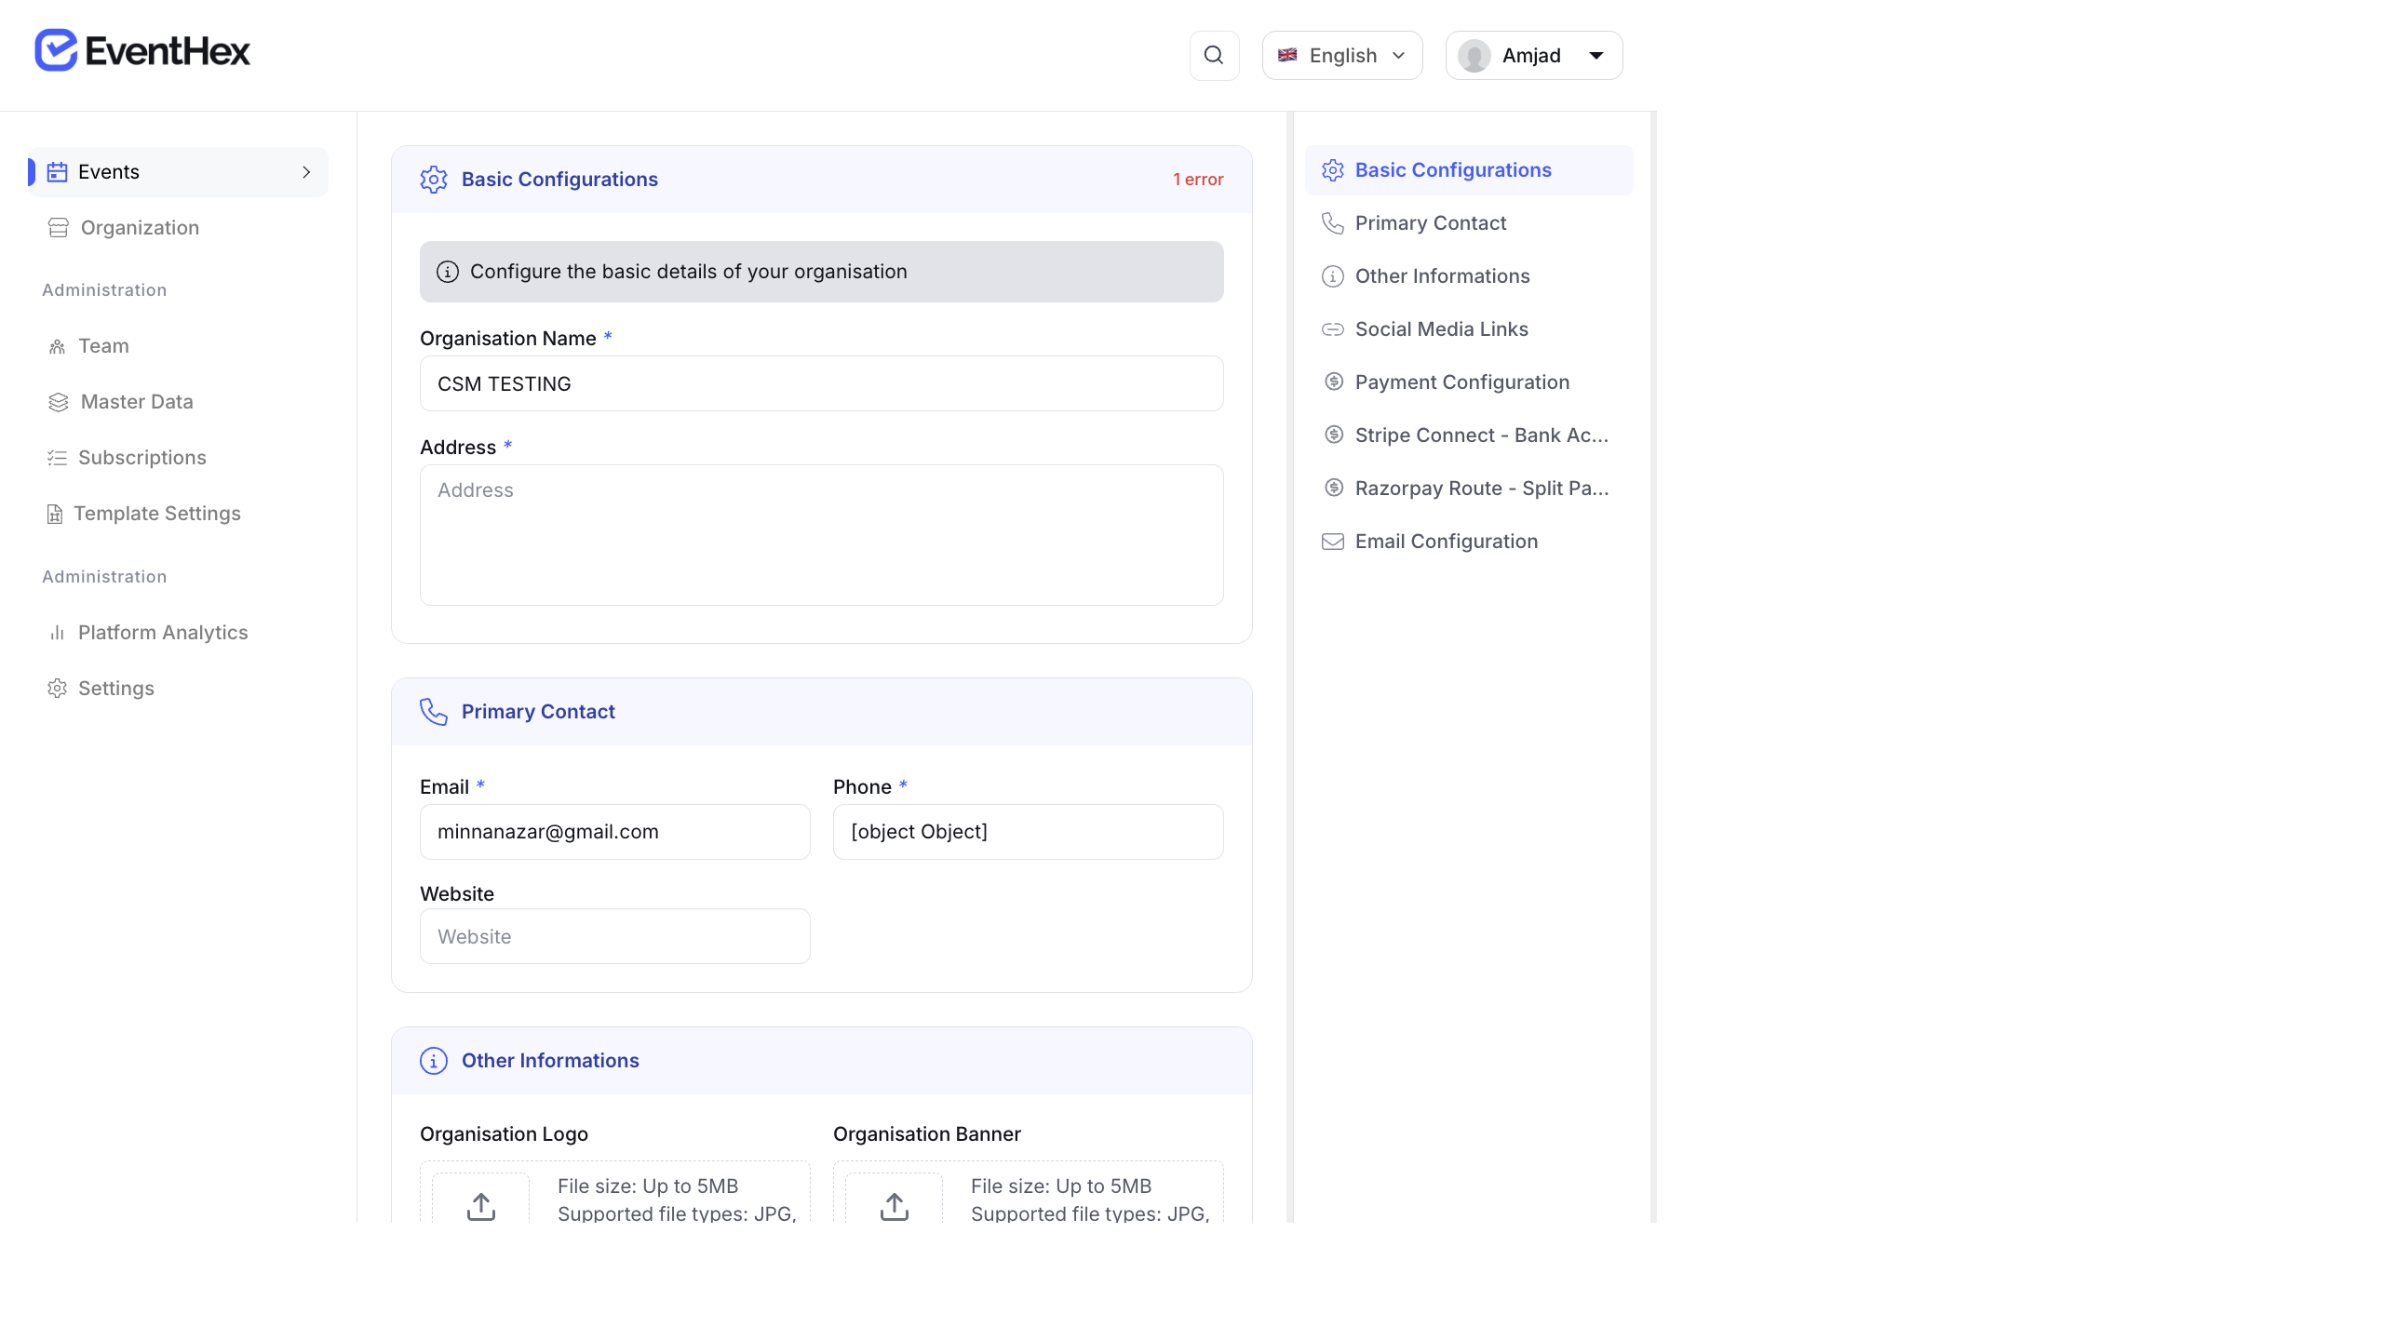This screenshot has width=2383, height=1340.
Task: Expand the Events sidebar chevron
Action: pyautogui.click(x=306, y=171)
